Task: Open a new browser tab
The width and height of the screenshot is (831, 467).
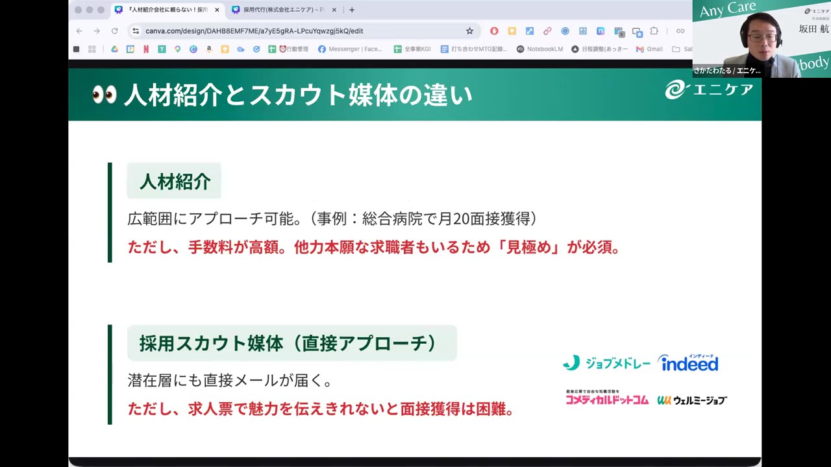Action: [352, 10]
